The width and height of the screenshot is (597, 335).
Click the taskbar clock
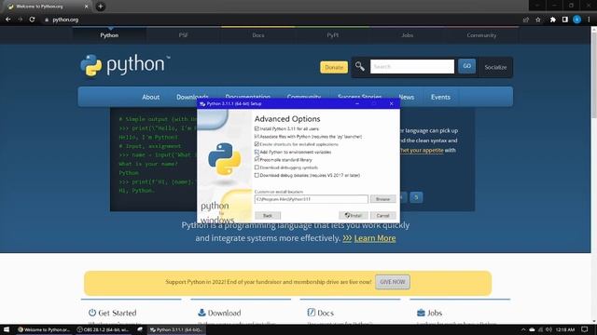565,329
